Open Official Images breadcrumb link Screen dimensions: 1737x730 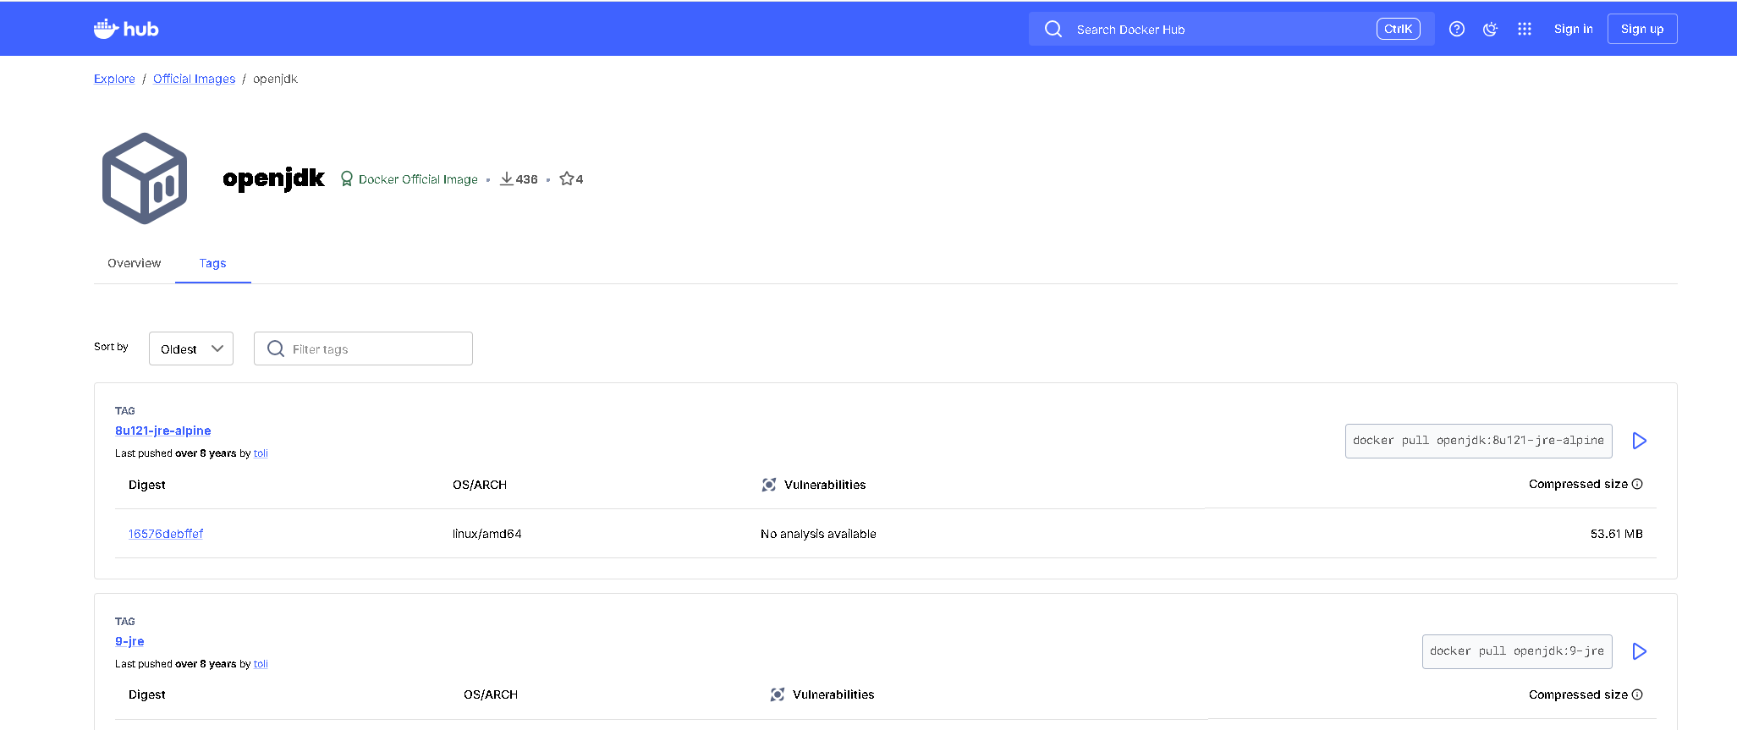(x=195, y=79)
